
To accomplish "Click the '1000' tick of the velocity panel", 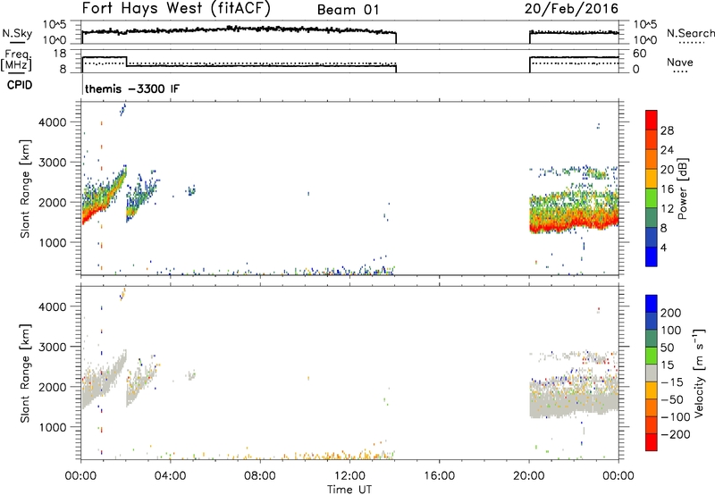I will pyautogui.click(x=53, y=427).
